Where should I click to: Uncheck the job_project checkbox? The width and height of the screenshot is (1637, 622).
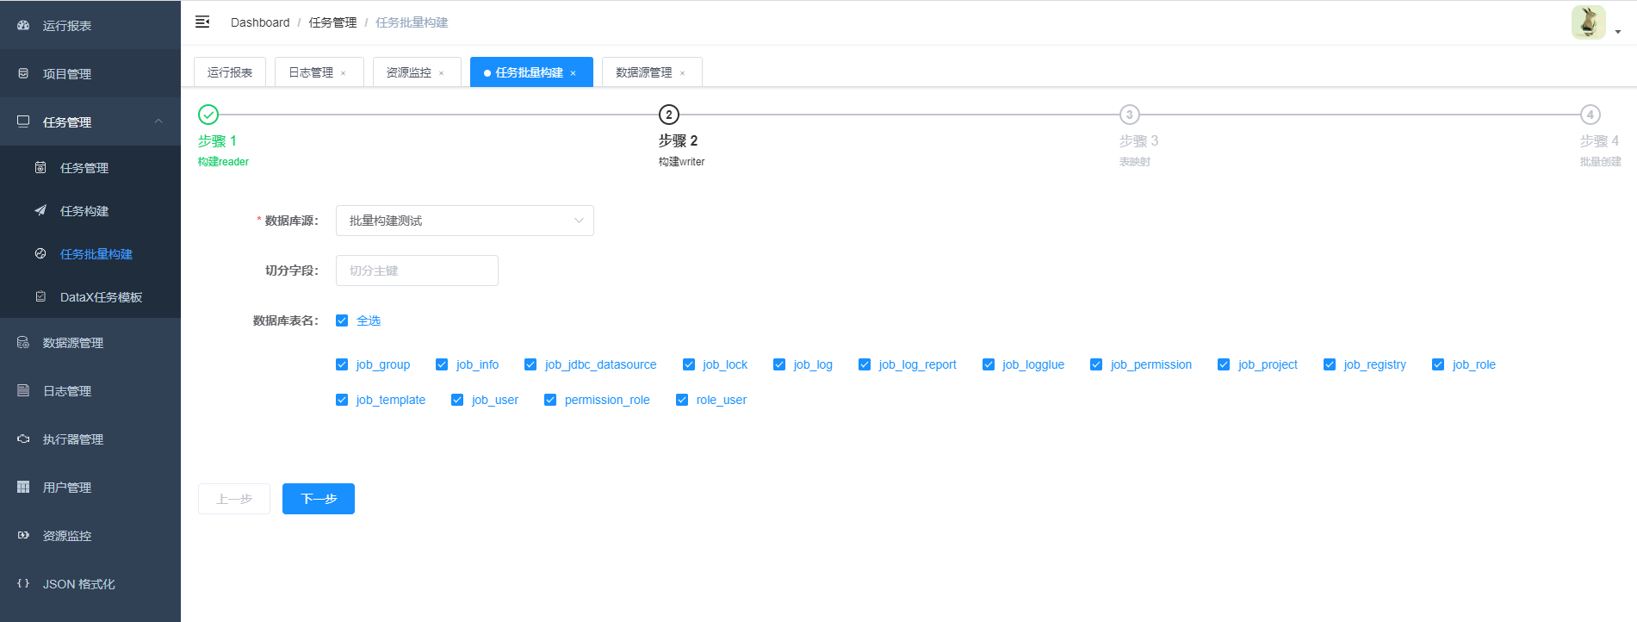(1224, 364)
